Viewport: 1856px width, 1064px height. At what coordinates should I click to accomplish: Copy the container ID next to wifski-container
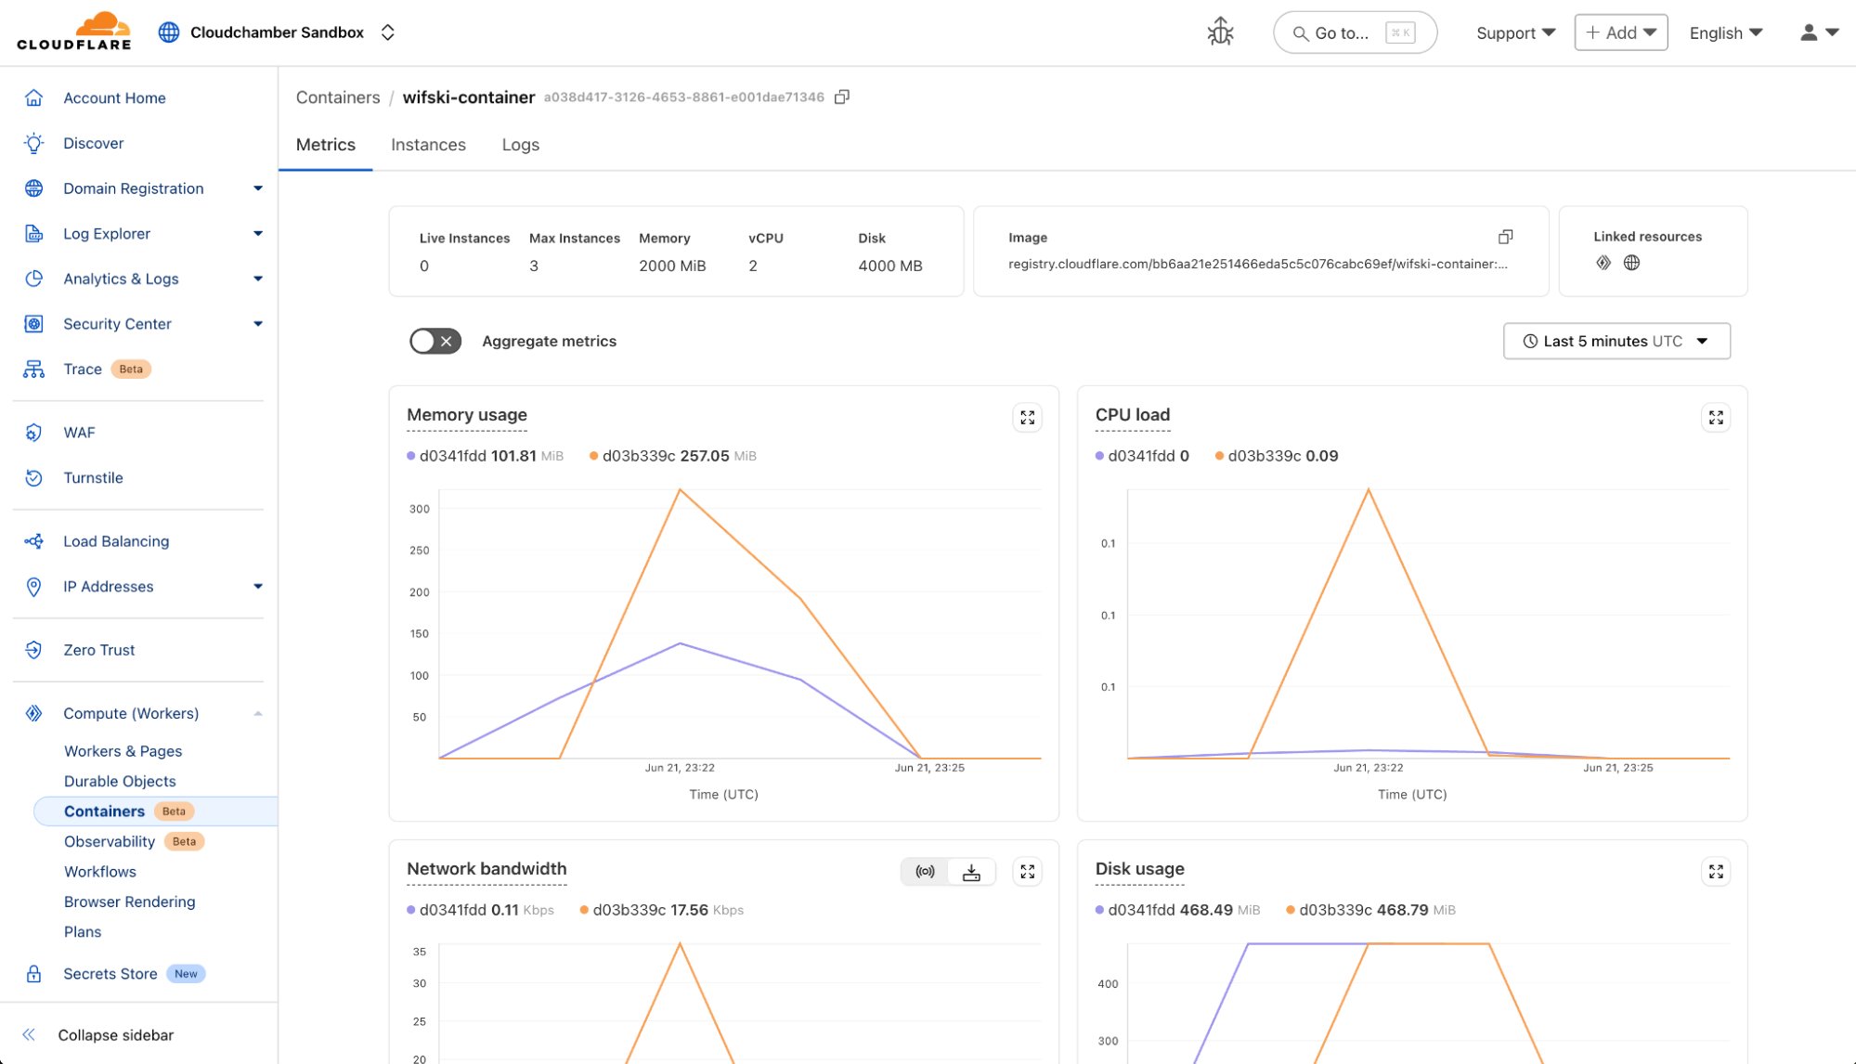click(x=842, y=96)
